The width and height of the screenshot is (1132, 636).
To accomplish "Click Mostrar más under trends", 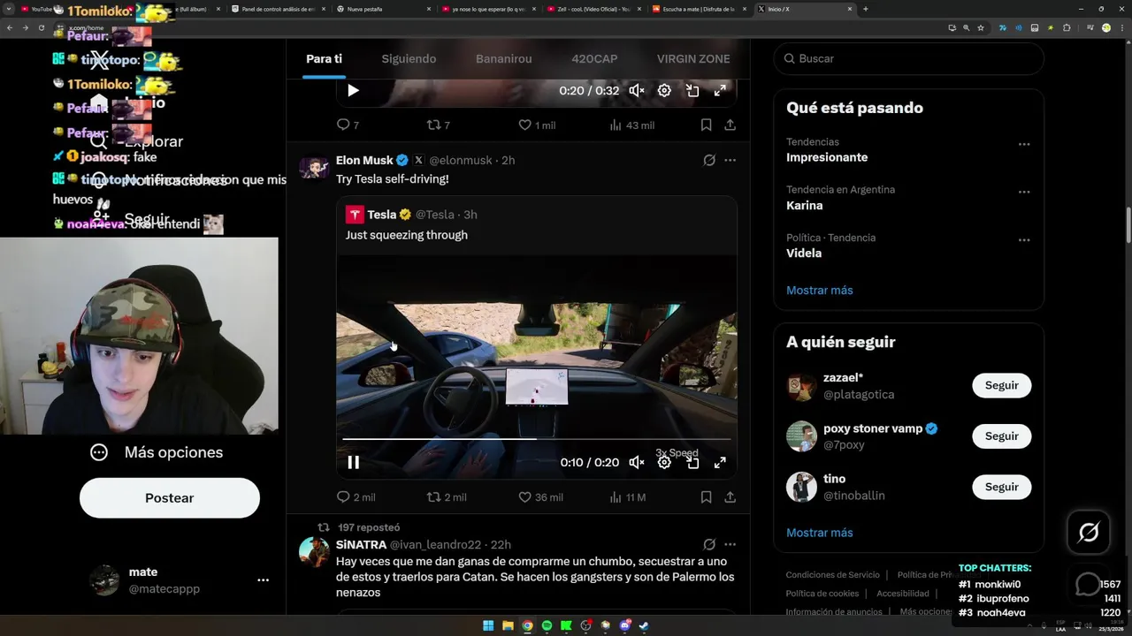I will coord(820,290).
